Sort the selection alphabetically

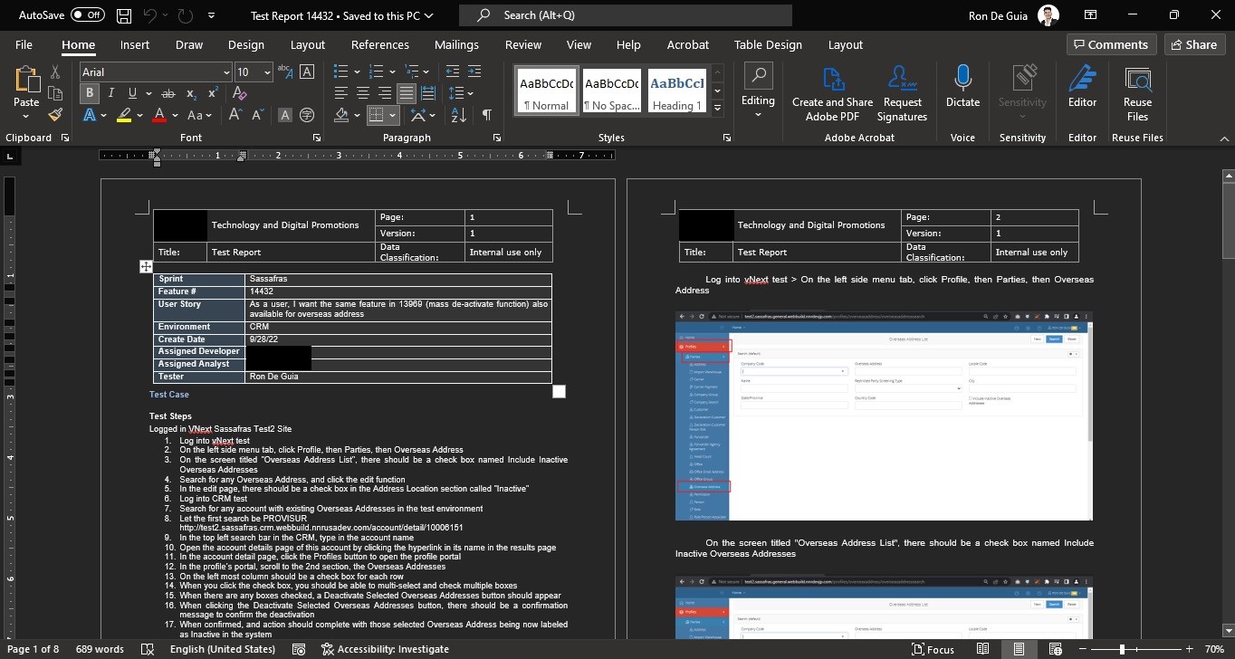459,115
